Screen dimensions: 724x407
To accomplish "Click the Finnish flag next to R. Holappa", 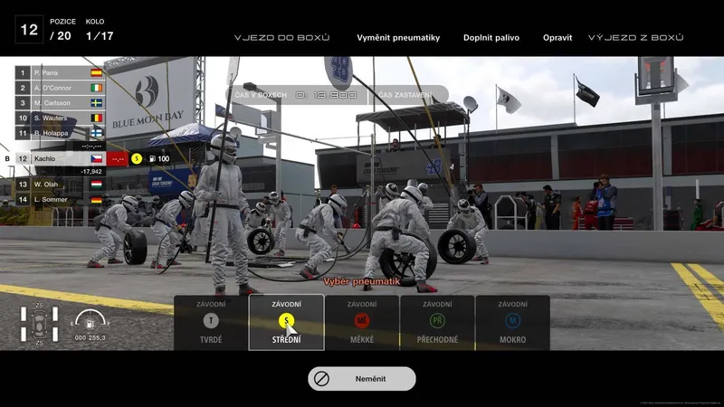I will click(x=96, y=133).
